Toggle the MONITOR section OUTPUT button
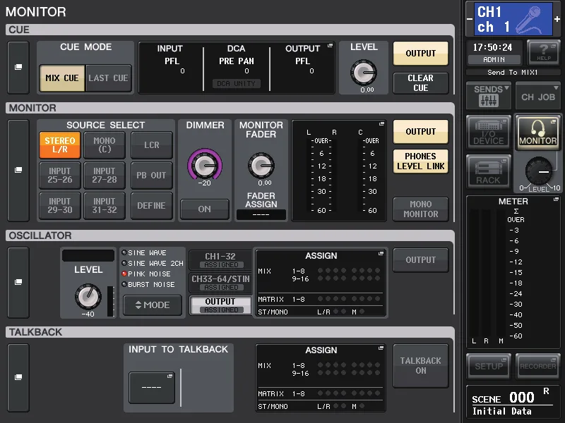 pyautogui.click(x=420, y=132)
